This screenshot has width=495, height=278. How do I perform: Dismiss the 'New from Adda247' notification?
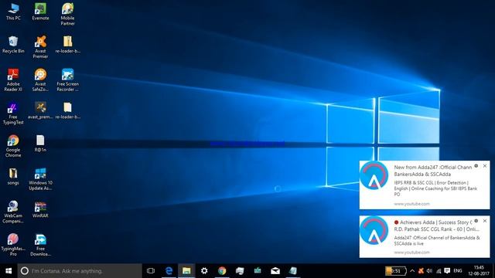click(x=485, y=166)
